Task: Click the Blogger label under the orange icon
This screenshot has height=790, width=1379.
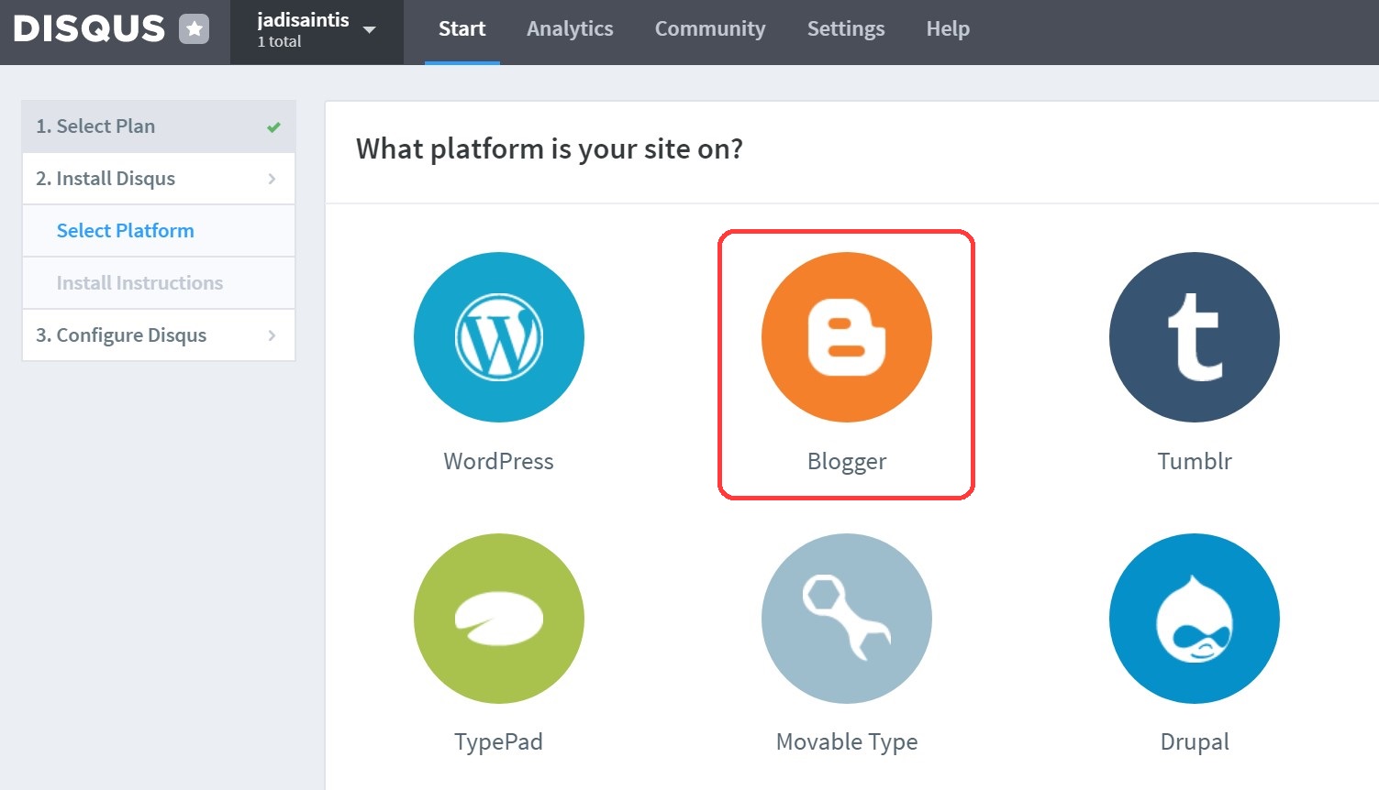Action: pos(846,461)
